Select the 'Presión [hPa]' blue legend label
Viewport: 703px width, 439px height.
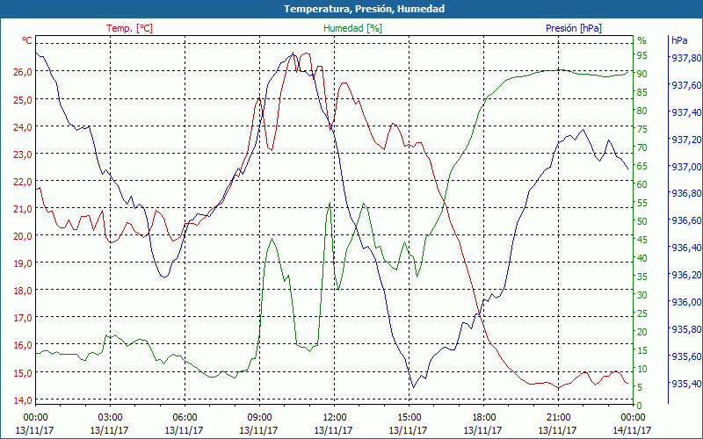pyautogui.click(x=574, y=28)
